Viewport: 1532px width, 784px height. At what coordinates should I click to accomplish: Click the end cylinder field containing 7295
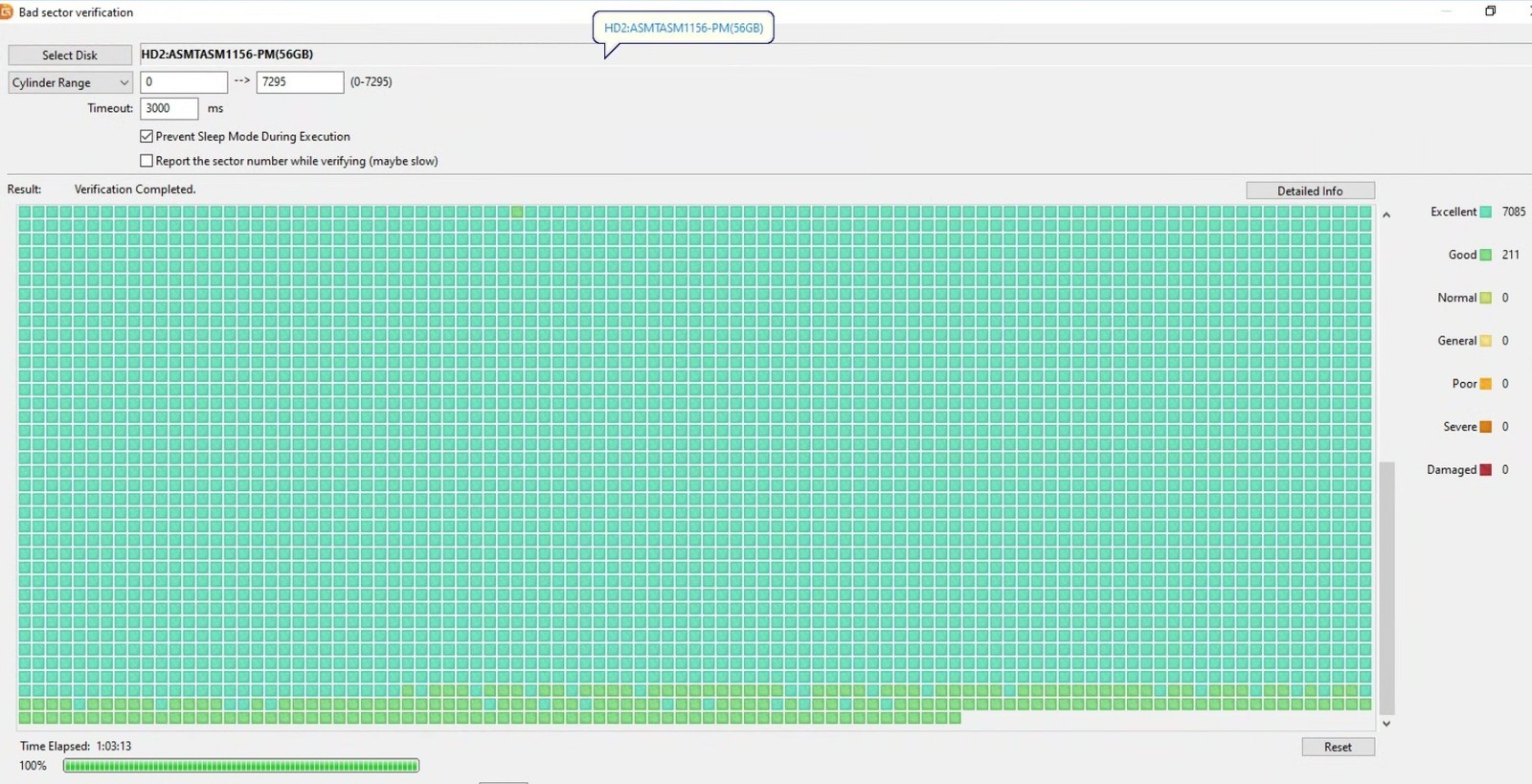coord(300,82)
